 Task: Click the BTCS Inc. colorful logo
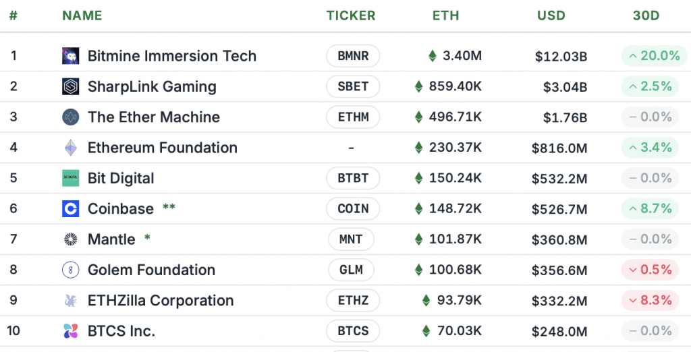[x=70, y=331]
